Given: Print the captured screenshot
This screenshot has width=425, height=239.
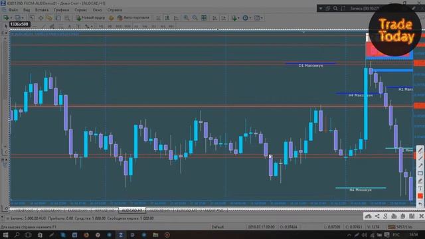Looking at the screenshot, I should [x=394, y=216].
